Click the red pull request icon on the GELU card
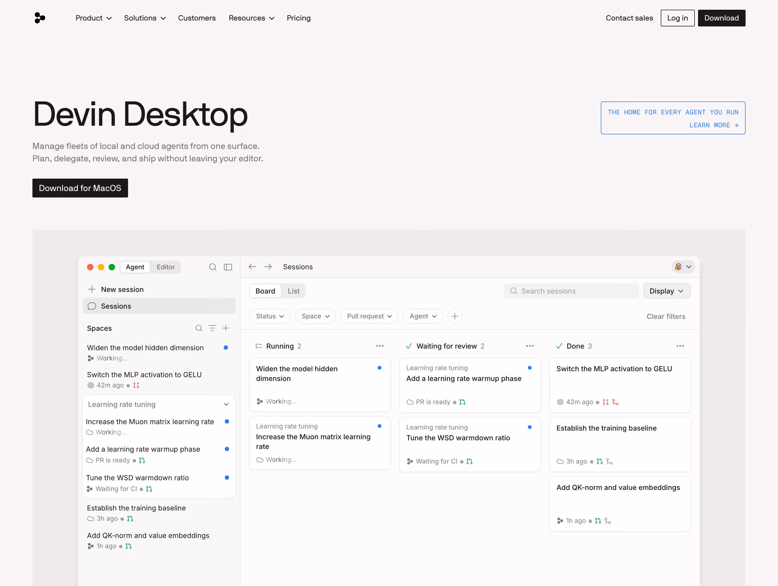778x586 pixels. tap(606, 402)
